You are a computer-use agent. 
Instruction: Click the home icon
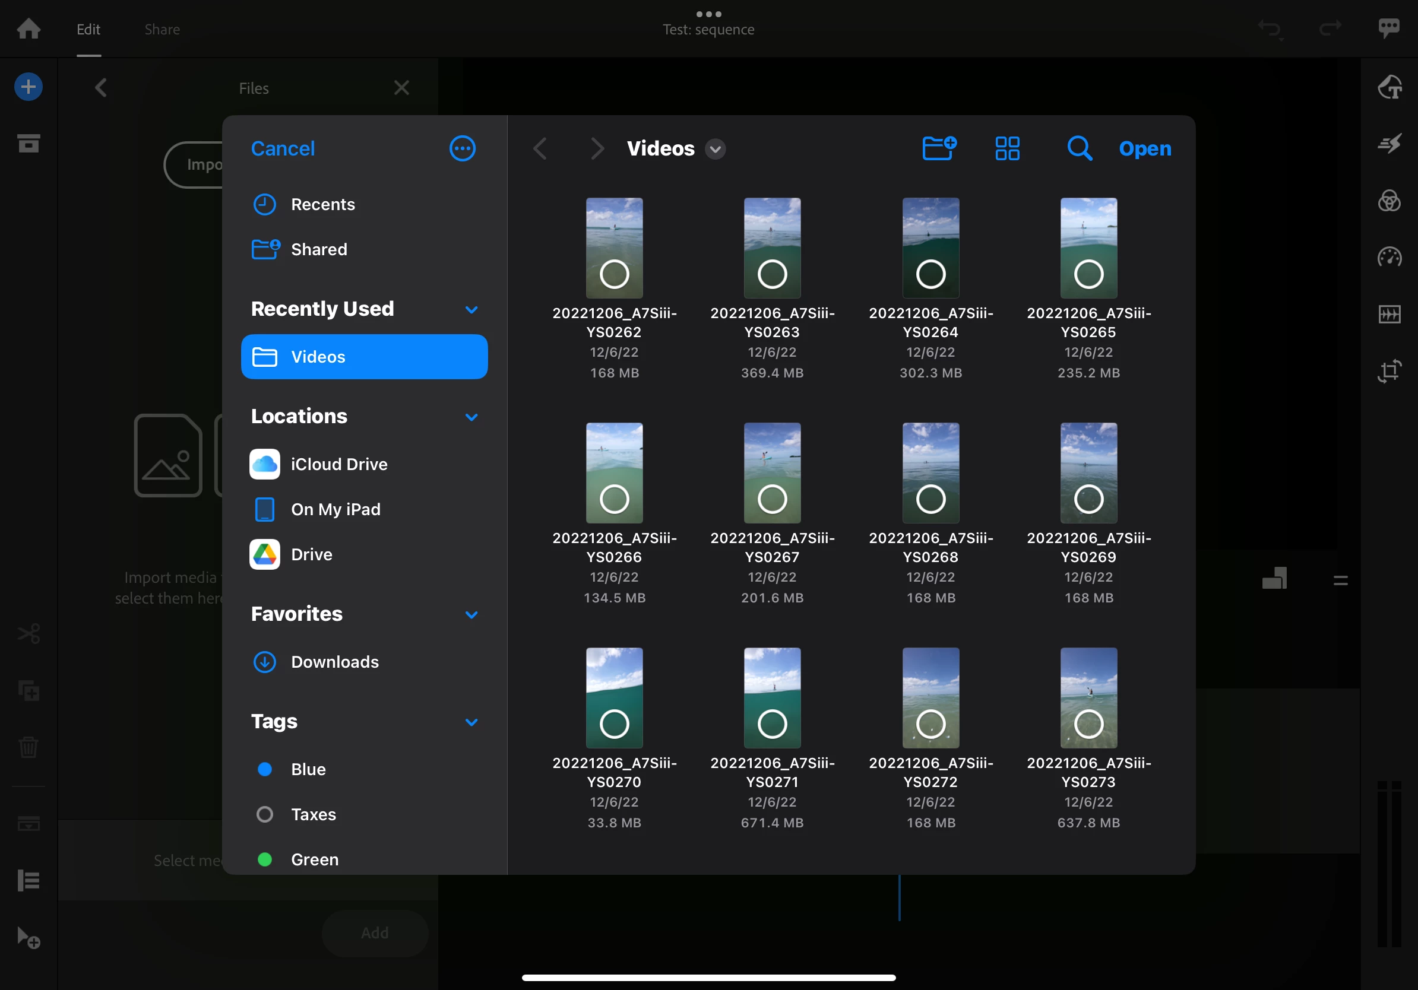pos(29,28)
